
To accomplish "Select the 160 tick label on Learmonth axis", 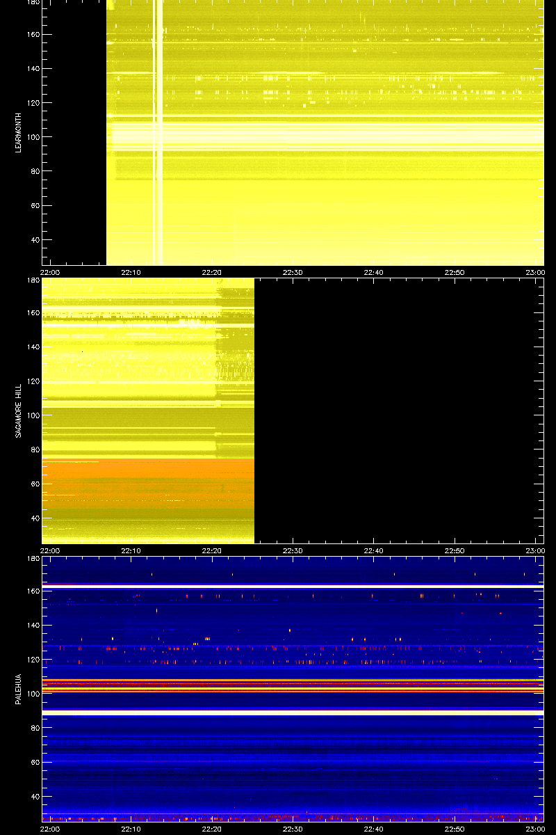I will 33,35.
